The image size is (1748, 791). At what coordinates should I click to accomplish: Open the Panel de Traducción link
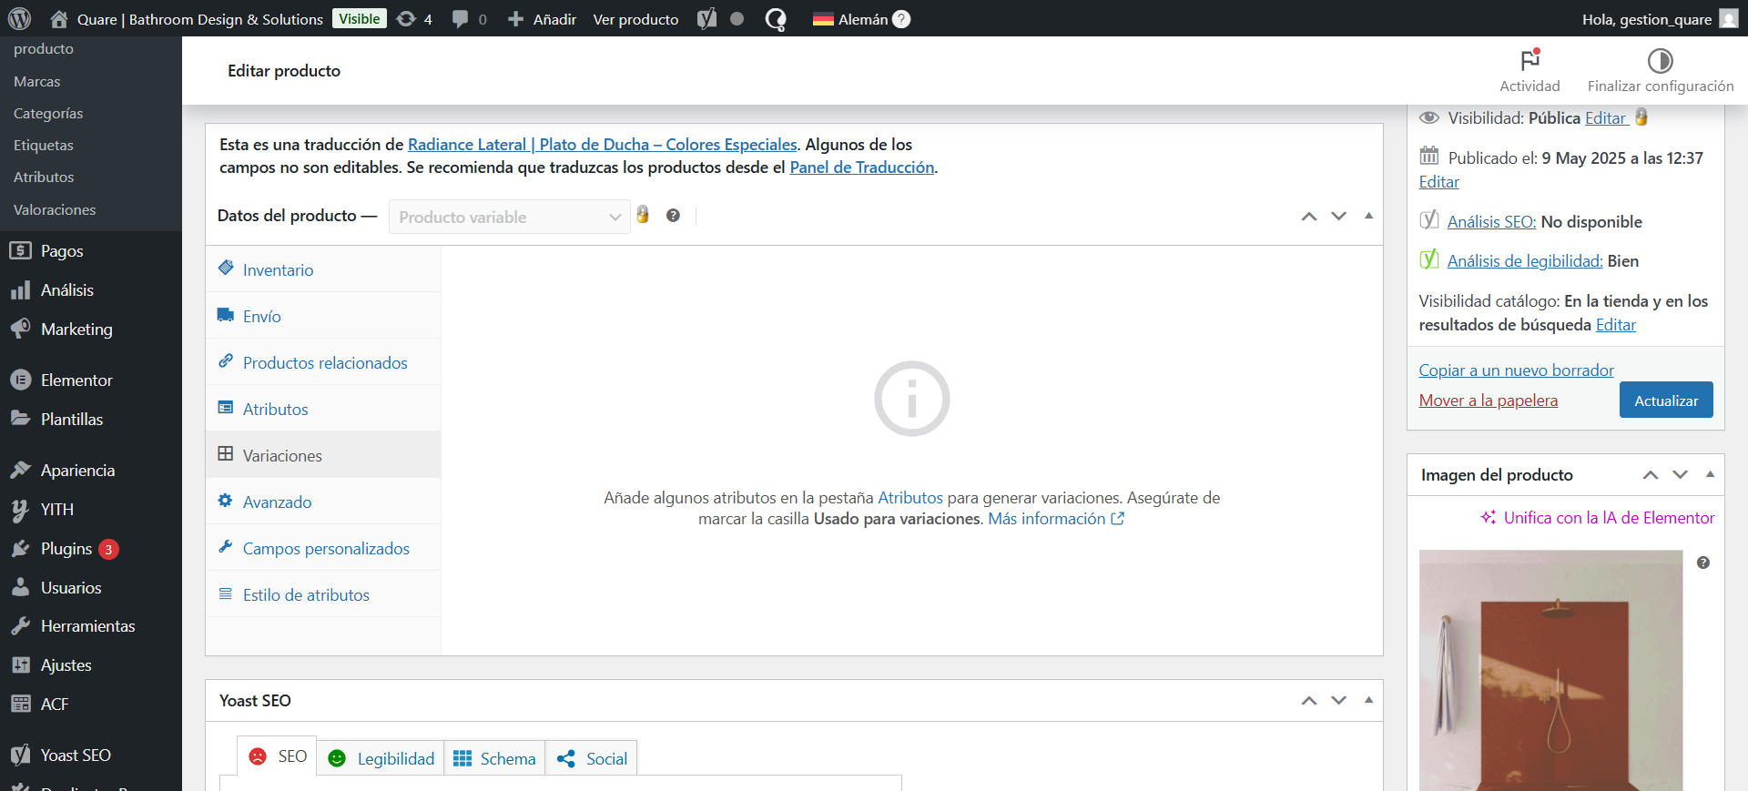[861, 167]
